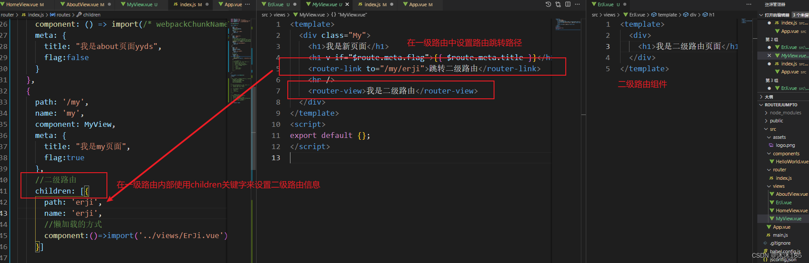Close the active MyView.vue tab in middle group
Viewport: 809px width, 263px height.
coord(347,4)
